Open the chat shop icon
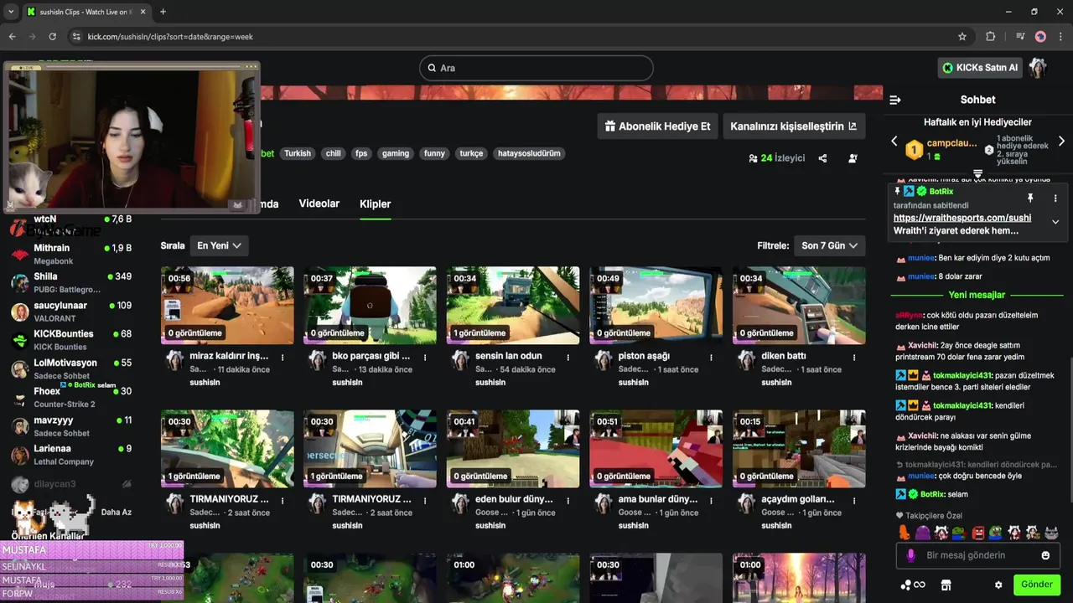The width and height of the screenshot is (1073, 603). (946, 585)
